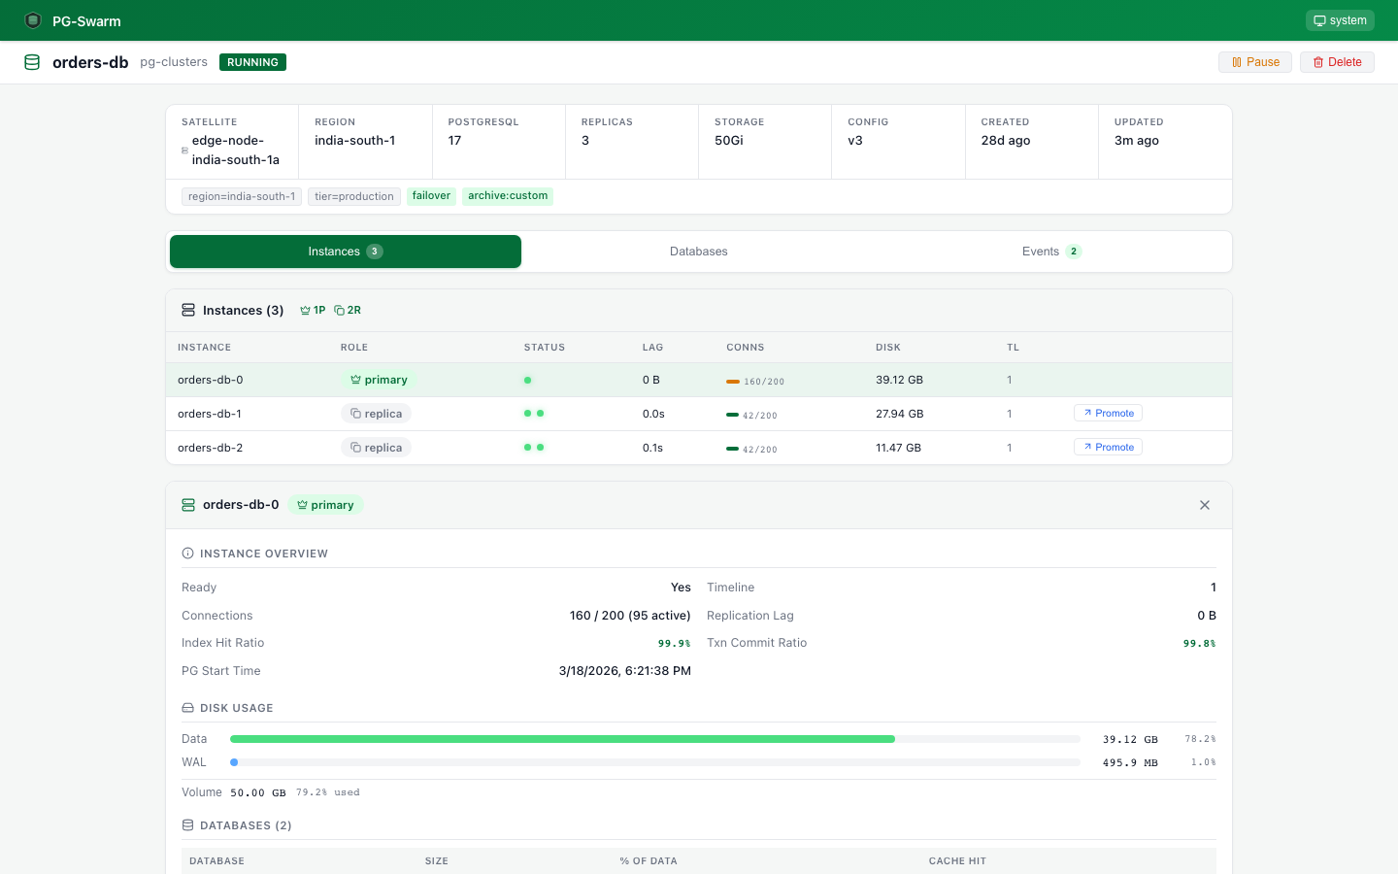Click the replica role badge for orders-db-2
The image size is (1398, 874).
pos(376,448)
